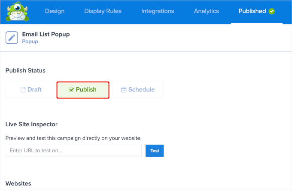The height and width of the screenshot is (190, 292).
Task: Select the Publish status option
Action: coord(83,90)
